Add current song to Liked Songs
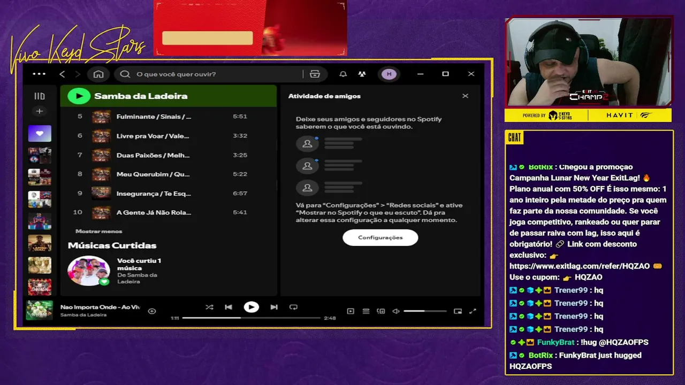This screenshot has width=685, height=385. pyautogui.click(x=152, y=311)
